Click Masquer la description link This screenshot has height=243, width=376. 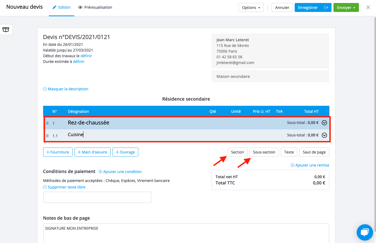66,89
